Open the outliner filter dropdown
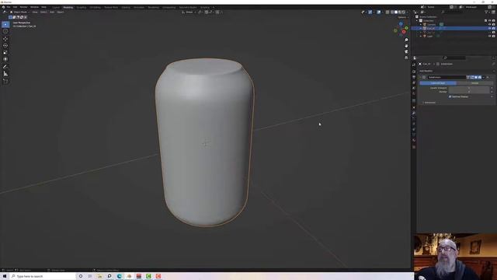The image size is (497, 280). [x=487, y=12]
